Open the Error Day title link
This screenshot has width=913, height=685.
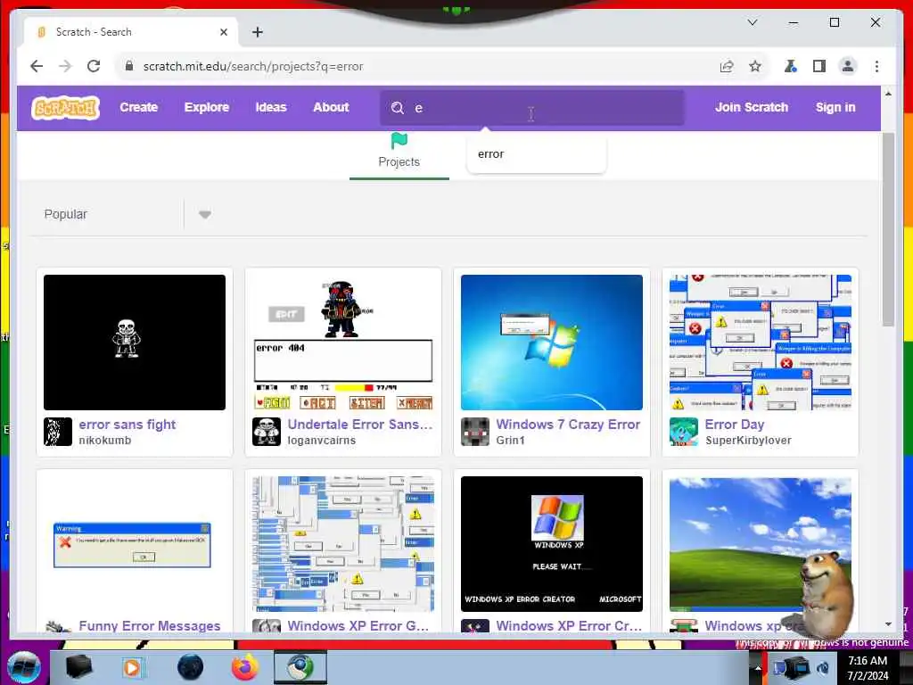pos(735,424)
